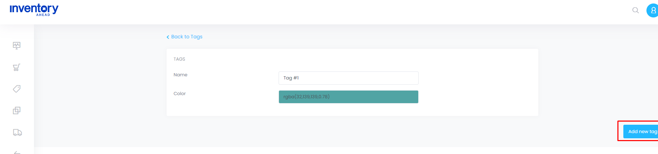Viewport: 658px width, 154px height.
Task: Click the Inventory Ahead logo
Action: pos(34,10)
